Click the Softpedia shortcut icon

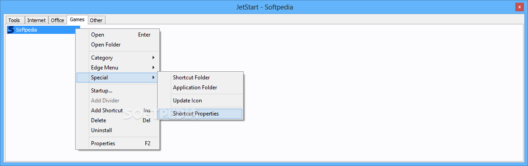(x=11, y=30)
